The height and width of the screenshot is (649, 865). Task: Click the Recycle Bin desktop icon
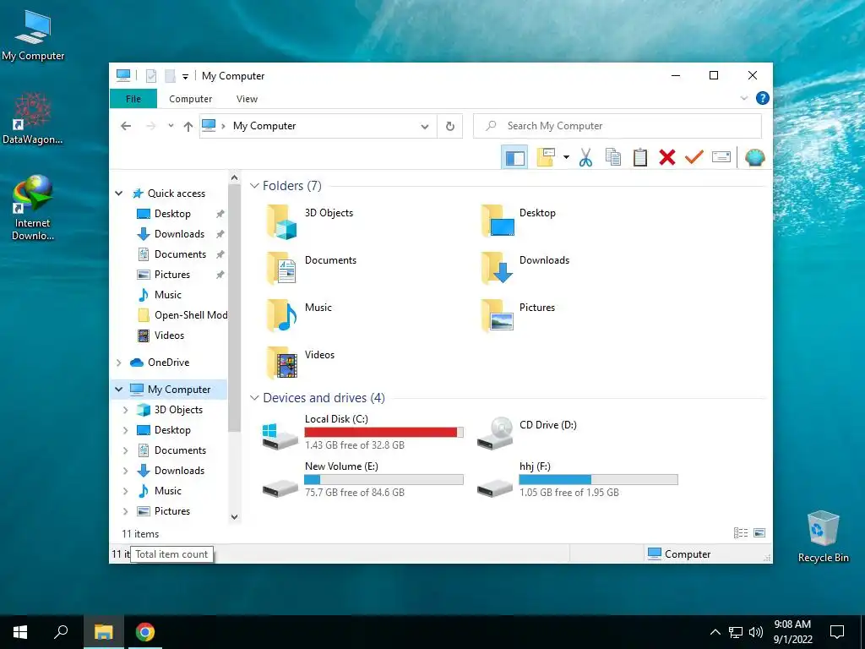823,536
